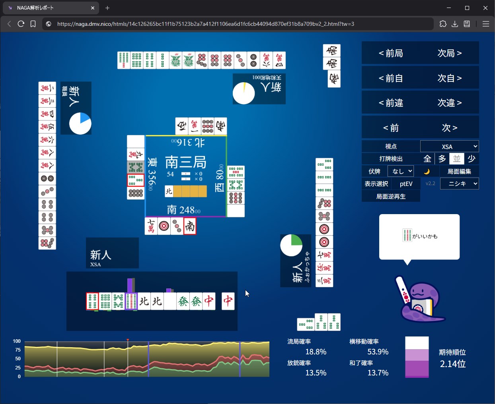495x404 pixels.
Task: Click the red marker on the timeline graph
Action: click(128, 340)
